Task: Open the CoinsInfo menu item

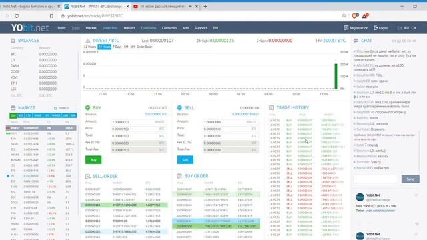Action: (169, 28)
